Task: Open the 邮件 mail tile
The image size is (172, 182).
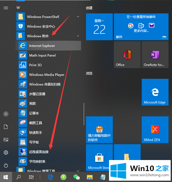Action: 141,27
